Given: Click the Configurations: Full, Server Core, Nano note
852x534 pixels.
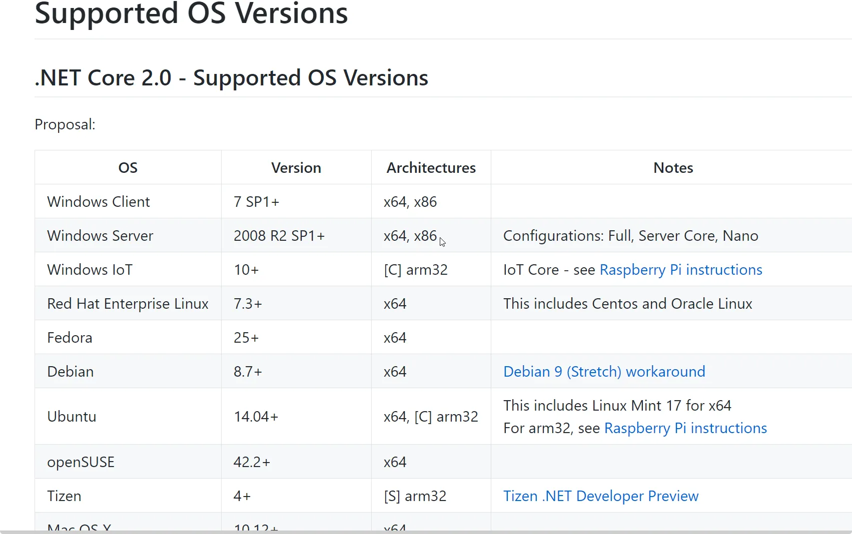Looking at the screenshot, I should [630, 236].
